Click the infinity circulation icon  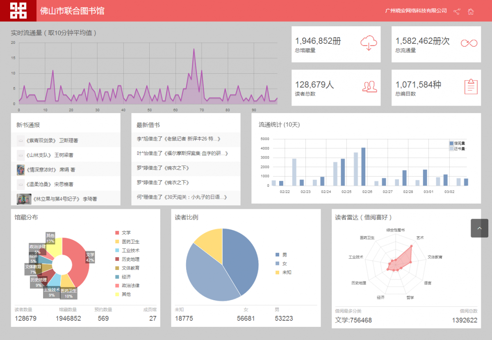pyautogui.click(x=469, y=43)
